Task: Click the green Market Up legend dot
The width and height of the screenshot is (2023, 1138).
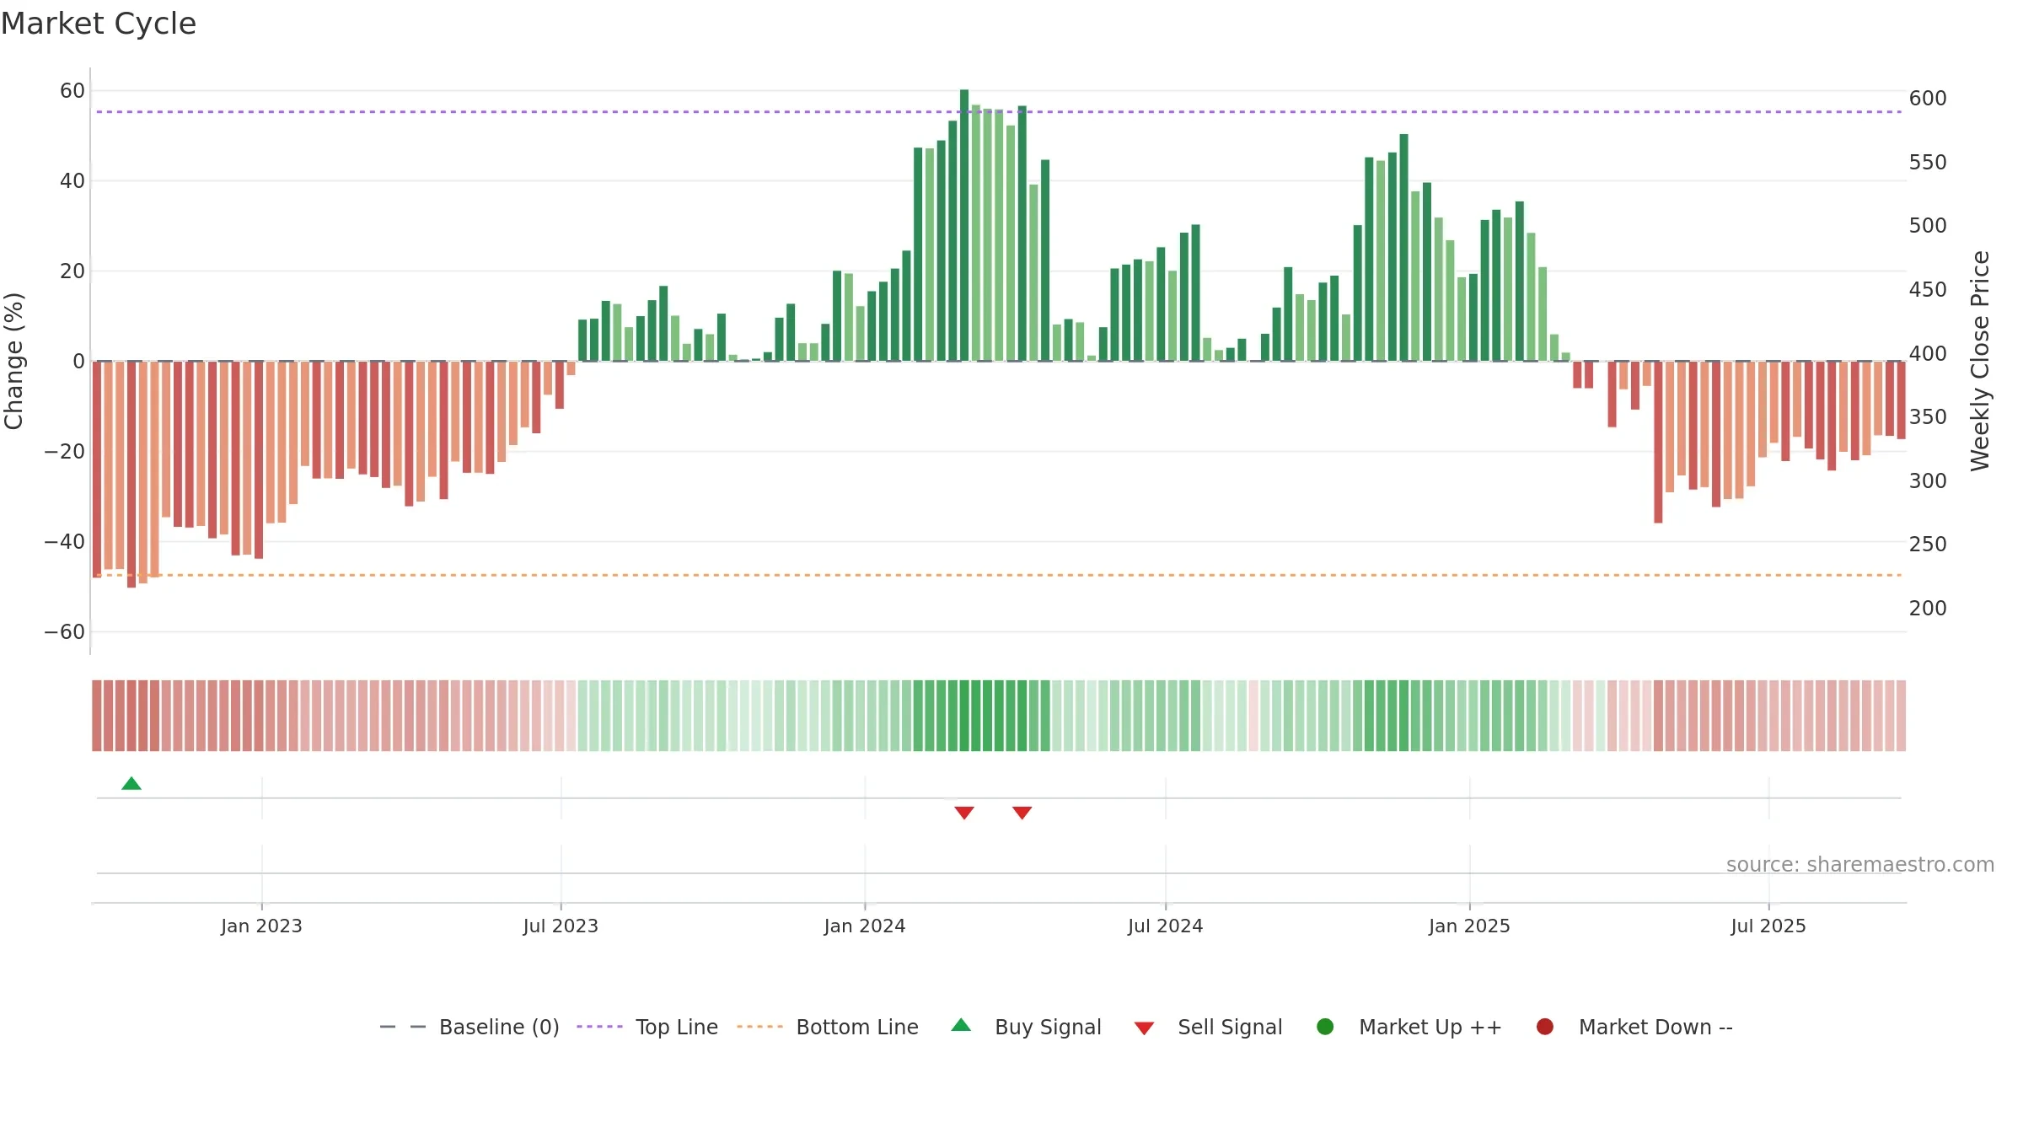Action: tap(1325, 1027)
